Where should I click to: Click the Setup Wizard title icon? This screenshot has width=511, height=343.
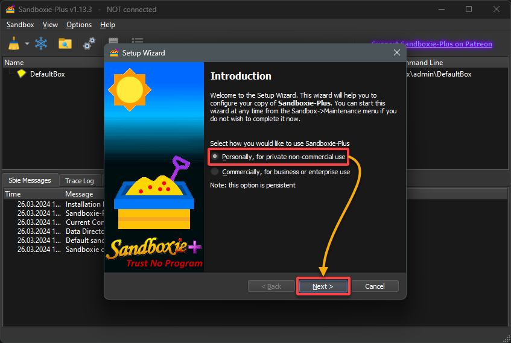coord(114,53)
